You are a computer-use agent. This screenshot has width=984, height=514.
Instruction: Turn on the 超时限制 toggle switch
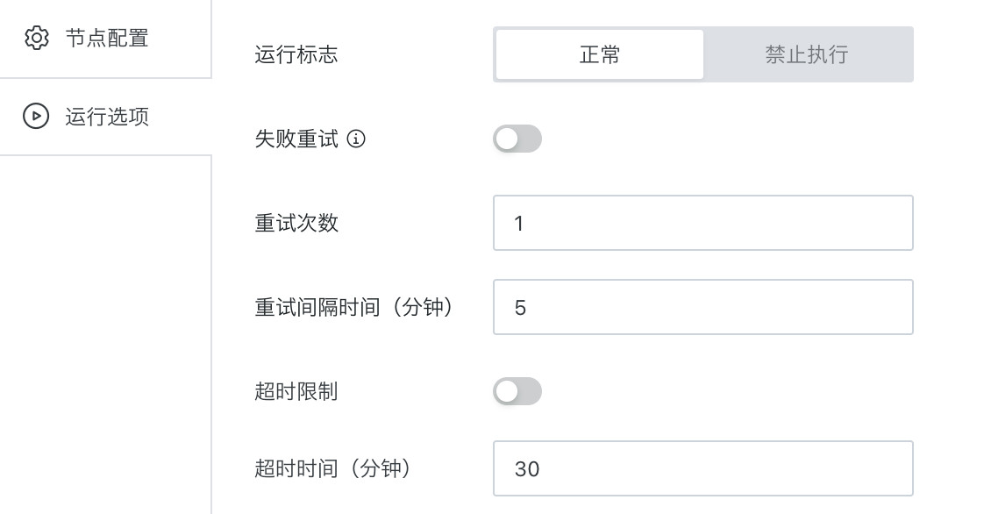tap(517, 391)
